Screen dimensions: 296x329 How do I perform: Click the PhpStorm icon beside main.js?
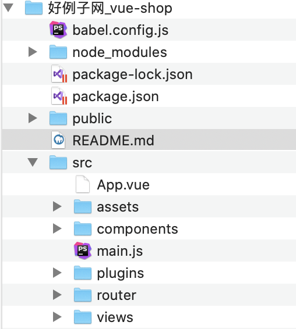coord(83,251)
